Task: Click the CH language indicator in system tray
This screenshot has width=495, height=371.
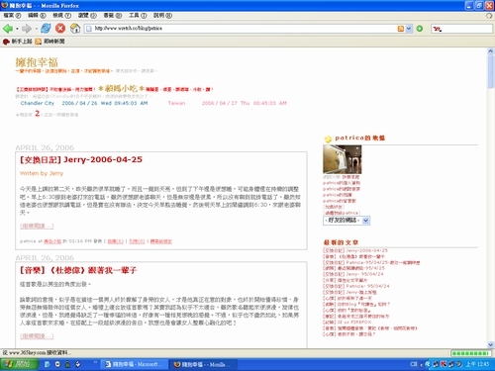Action: 414,364
